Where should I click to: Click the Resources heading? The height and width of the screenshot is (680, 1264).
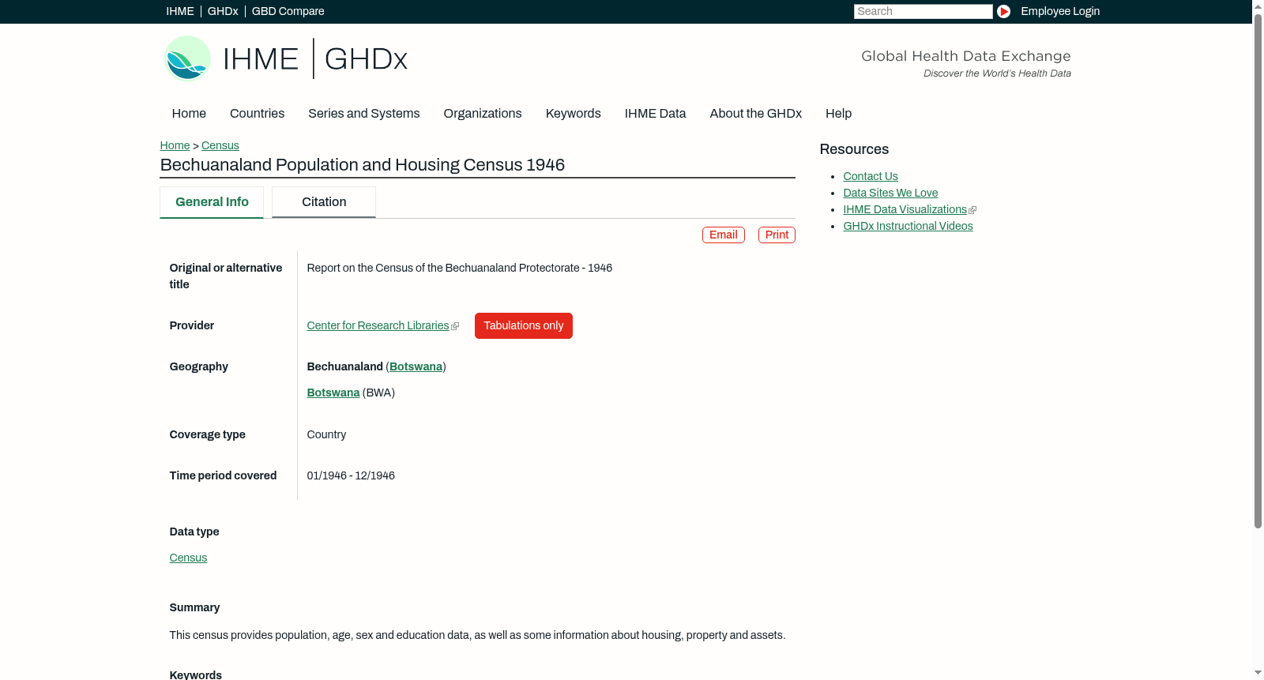pos(854,149)
